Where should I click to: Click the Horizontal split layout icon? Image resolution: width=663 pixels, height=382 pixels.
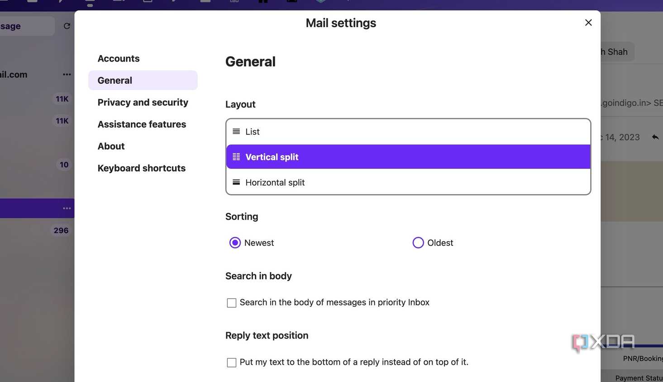236,182
